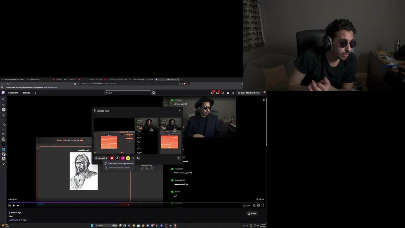
Task: Choose Download Landscape Version
Action: [x=119, y=163]
